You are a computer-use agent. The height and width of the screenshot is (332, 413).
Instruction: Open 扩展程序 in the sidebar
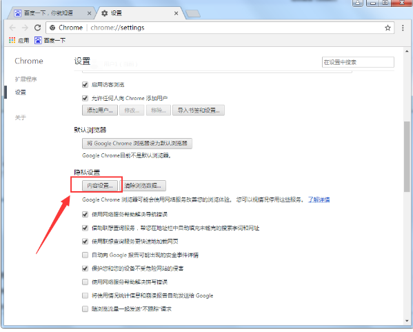click(x=26, y=79)
